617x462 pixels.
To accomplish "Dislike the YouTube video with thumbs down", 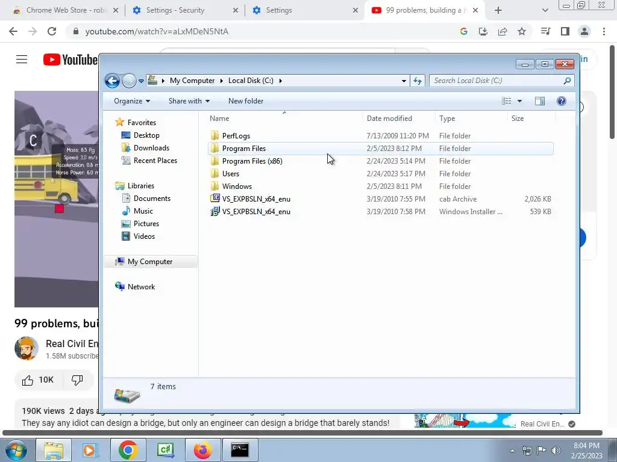I will (x=77, y=380).
